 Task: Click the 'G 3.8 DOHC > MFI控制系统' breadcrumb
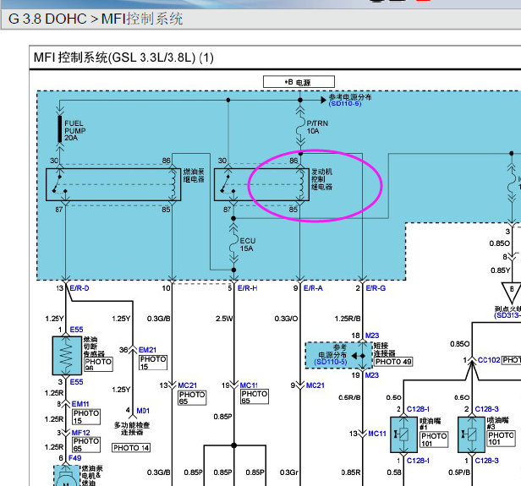[x=96, y=19]
